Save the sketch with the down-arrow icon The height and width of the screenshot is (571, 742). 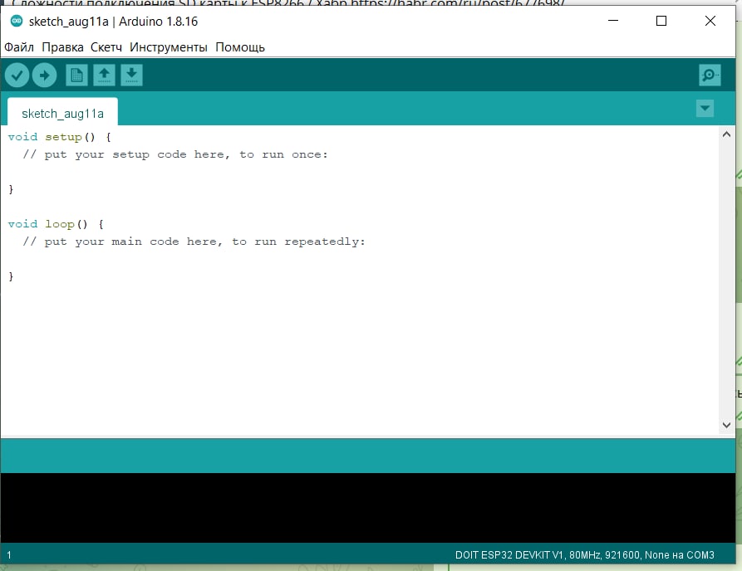(x=131, y=76)
